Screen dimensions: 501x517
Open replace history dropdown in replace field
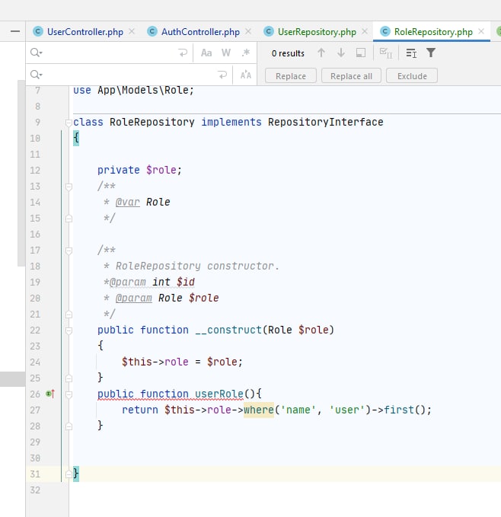[36, 75]
